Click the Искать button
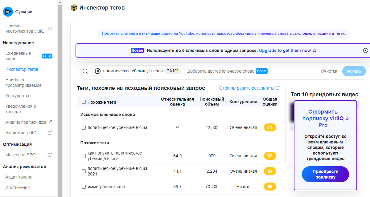This screenshot has height=197, width=370. (354, 71)
